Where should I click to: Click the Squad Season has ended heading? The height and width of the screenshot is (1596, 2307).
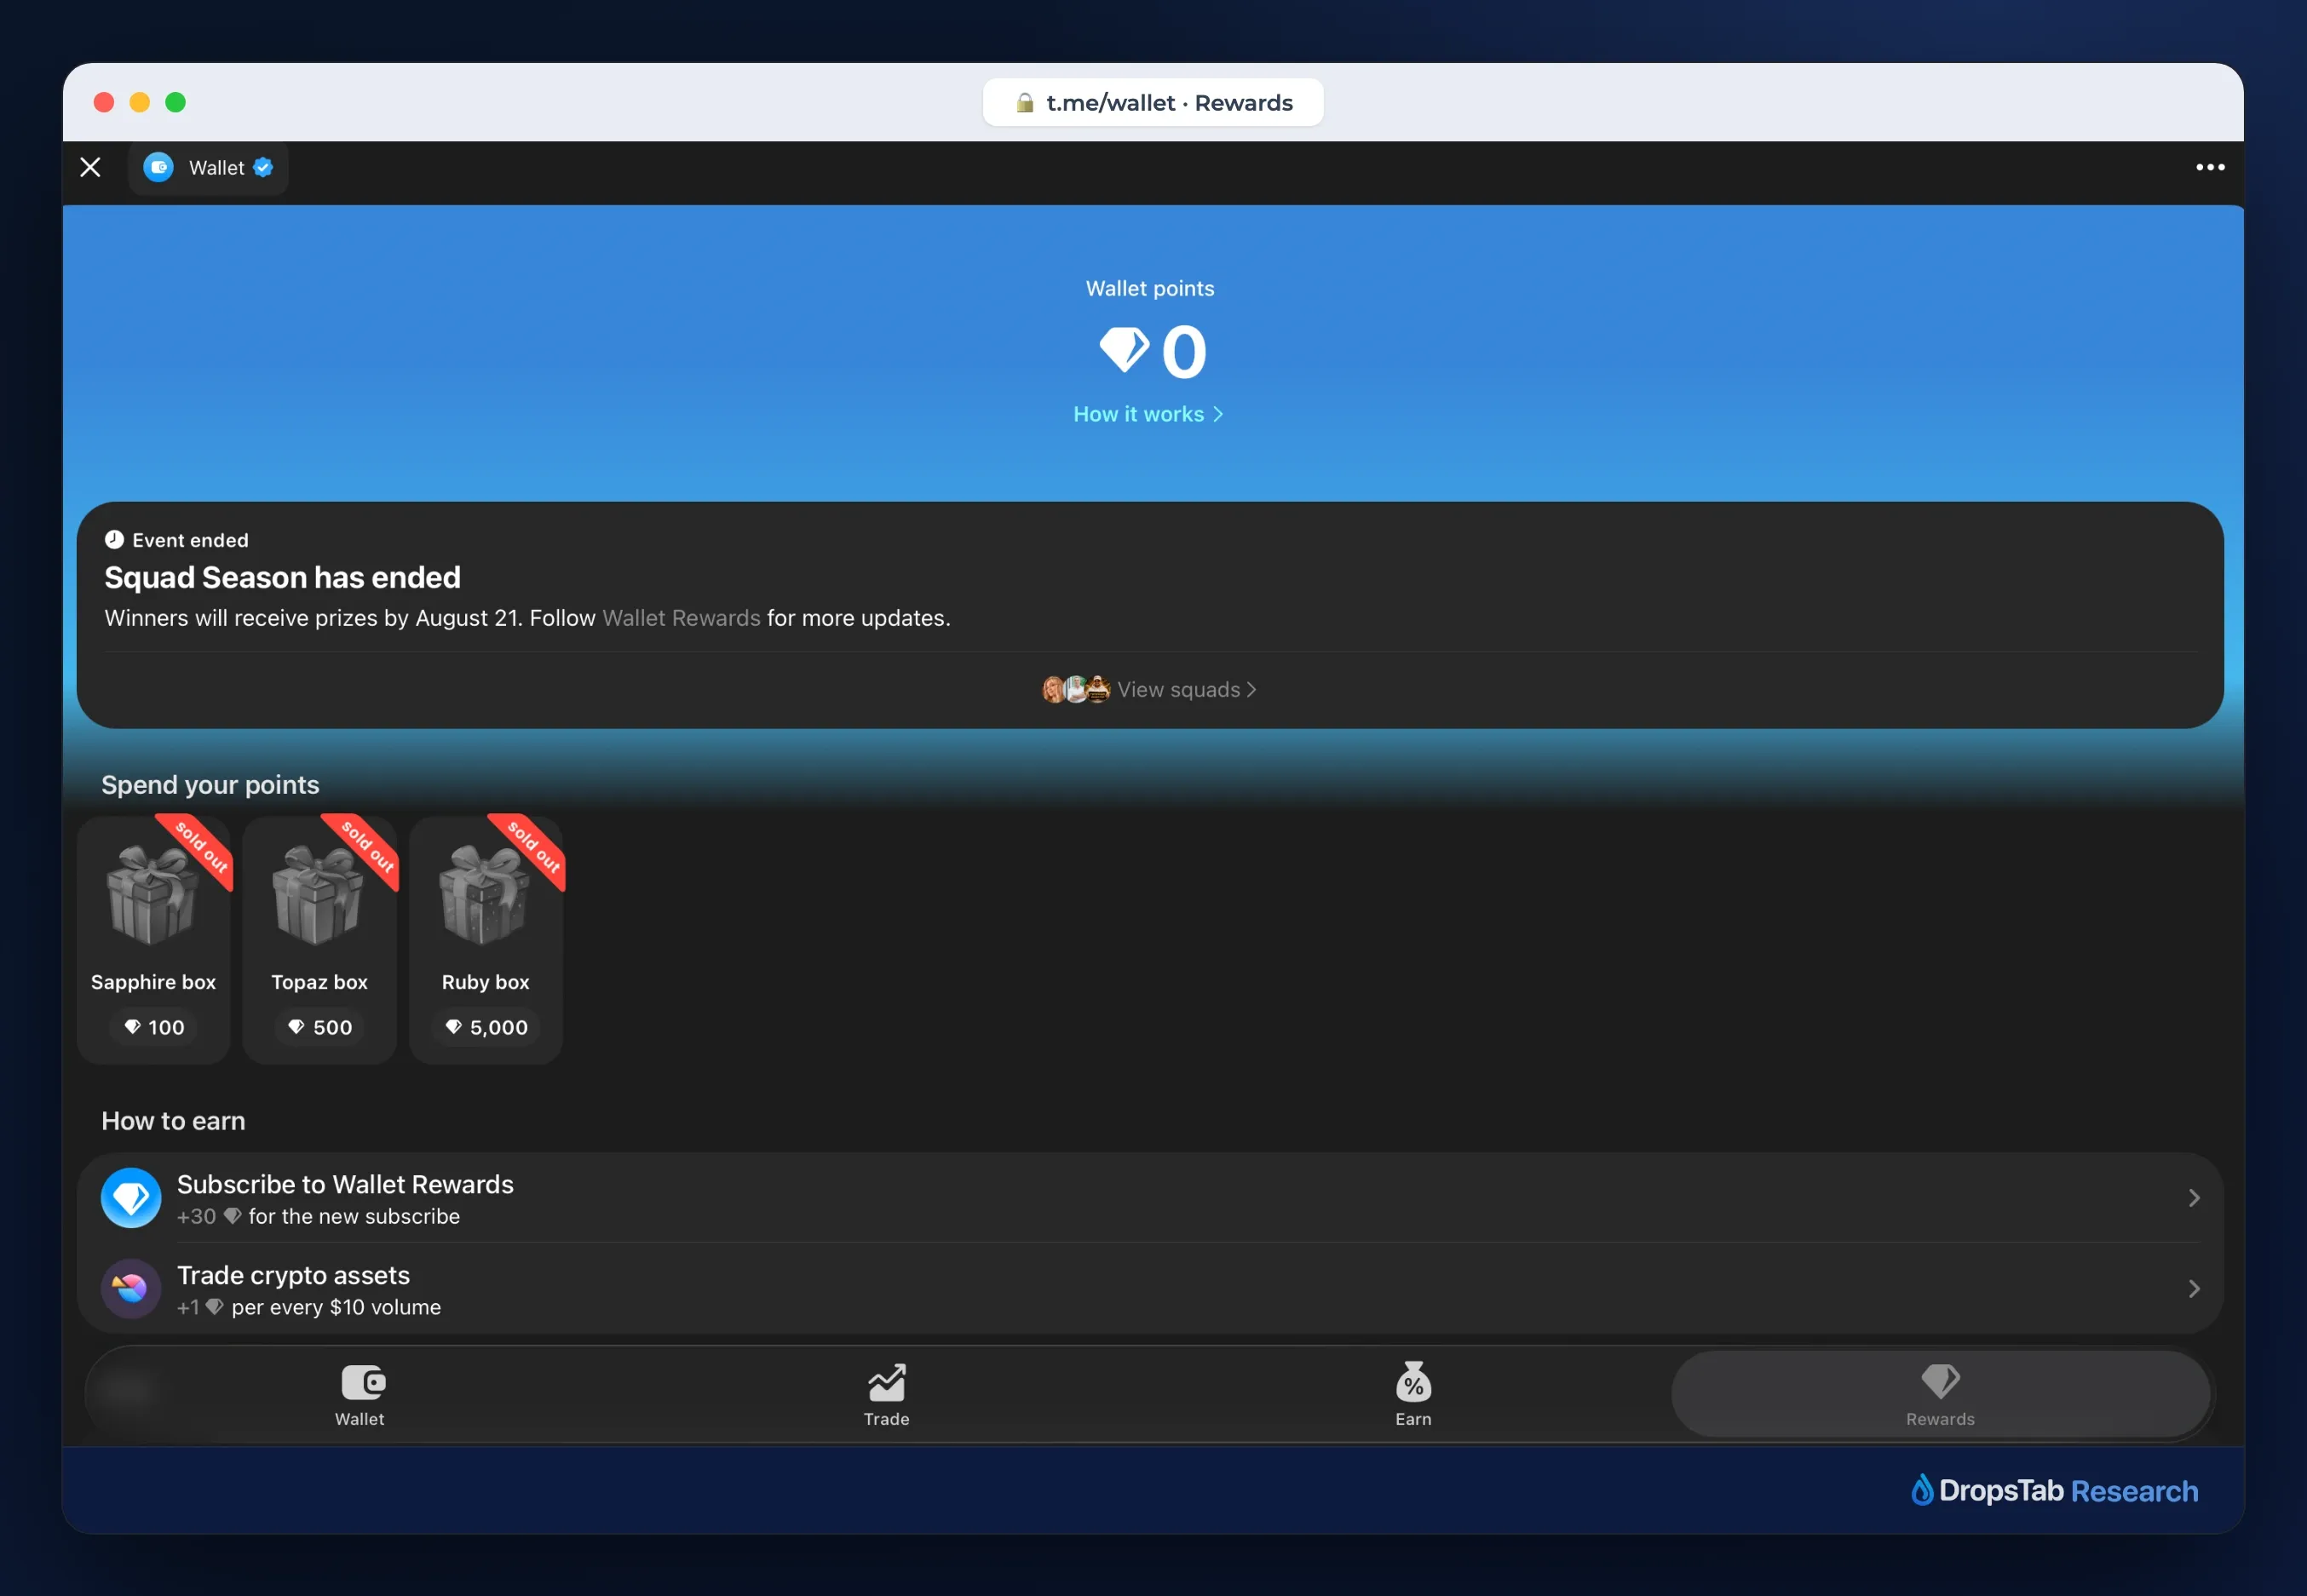point(283,578)
